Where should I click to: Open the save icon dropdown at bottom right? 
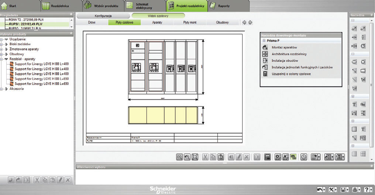click(x=347, y=190)
